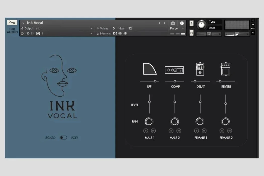
Task: Click the Male 2 level fader
Action: tap(175, 104)
